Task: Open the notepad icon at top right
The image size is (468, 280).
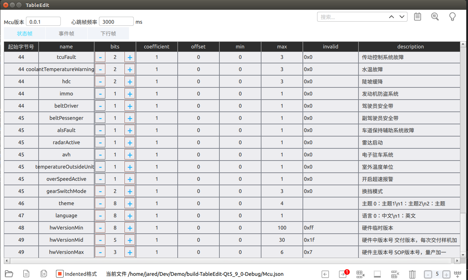Action: [418, 17]
